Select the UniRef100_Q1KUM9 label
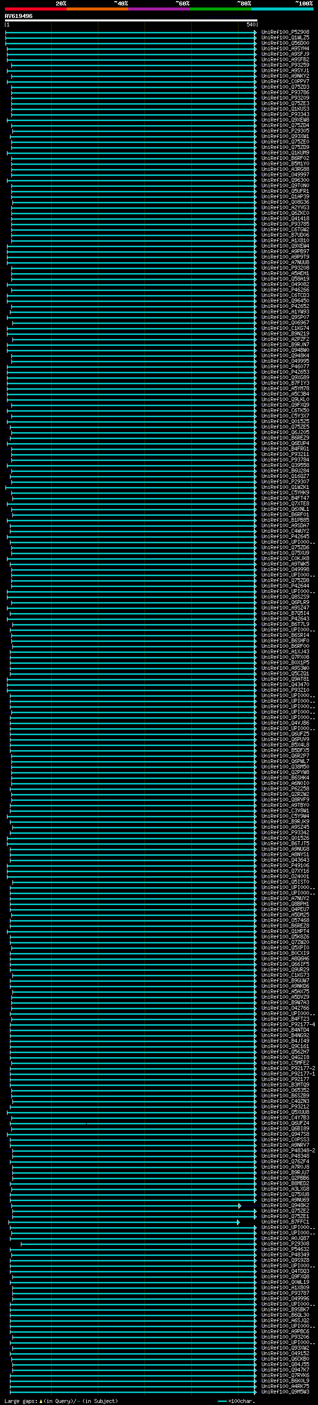Image resolution: width=318 pixels, height=1405 pixels. [285, 153]
